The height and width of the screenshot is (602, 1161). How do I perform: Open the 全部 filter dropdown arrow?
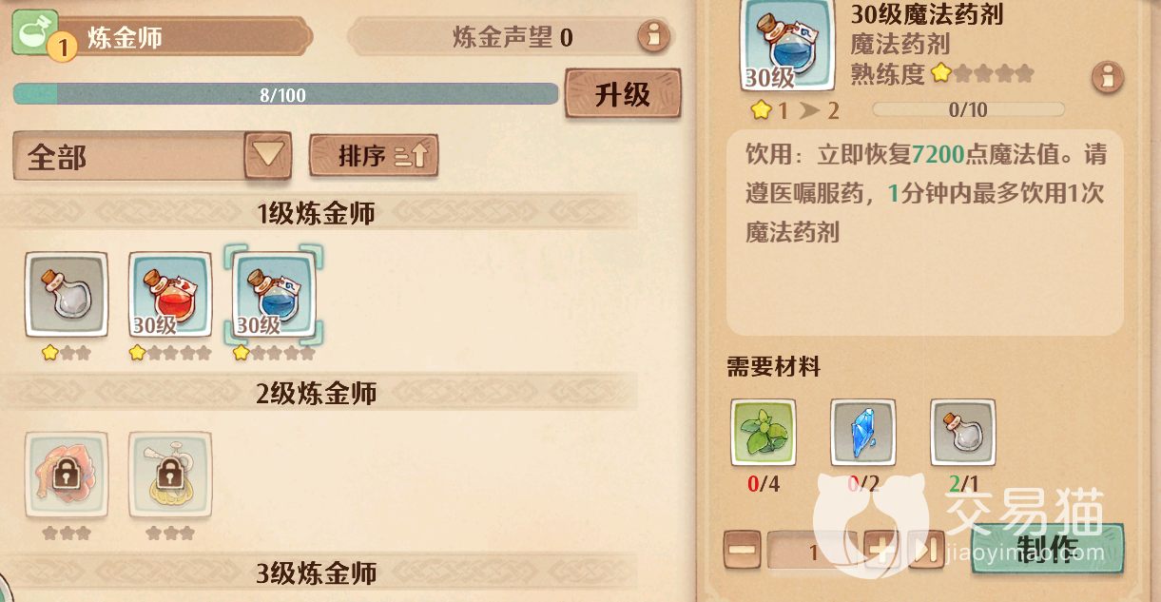click(x=268, y=155)
